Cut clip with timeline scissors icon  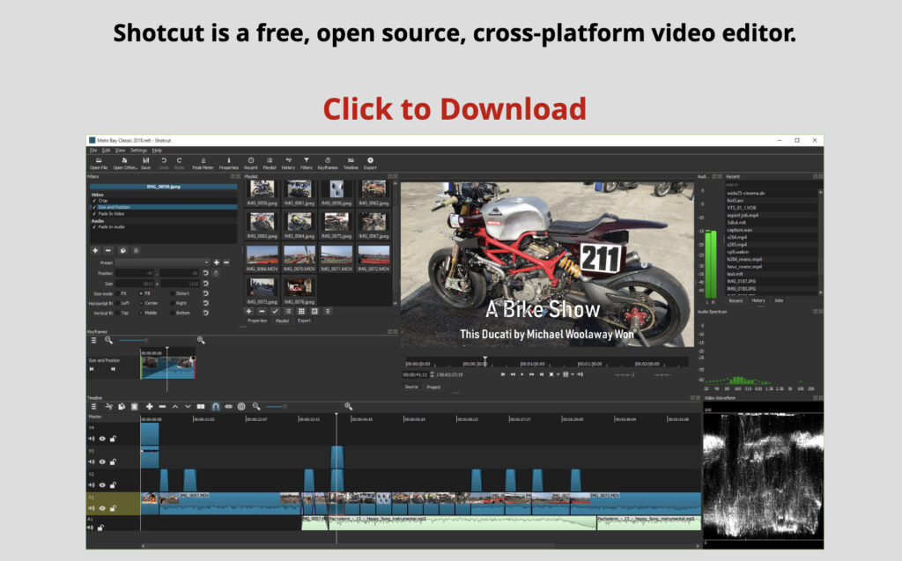pyautogui.click(x=108, y=406)
